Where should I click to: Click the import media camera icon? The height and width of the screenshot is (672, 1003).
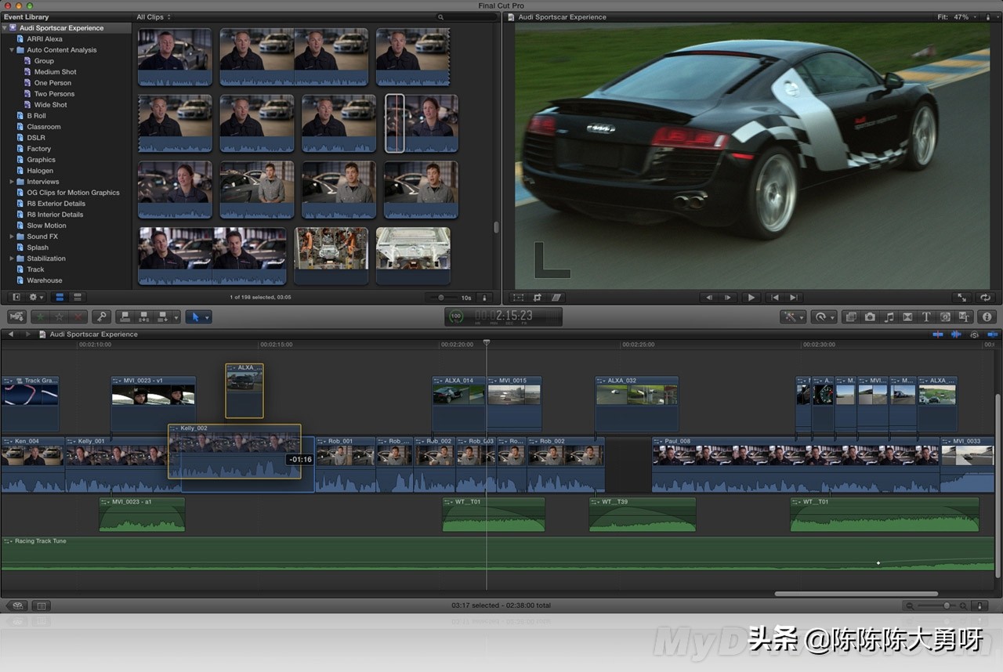pyautogui.click(x=16, y=317)
